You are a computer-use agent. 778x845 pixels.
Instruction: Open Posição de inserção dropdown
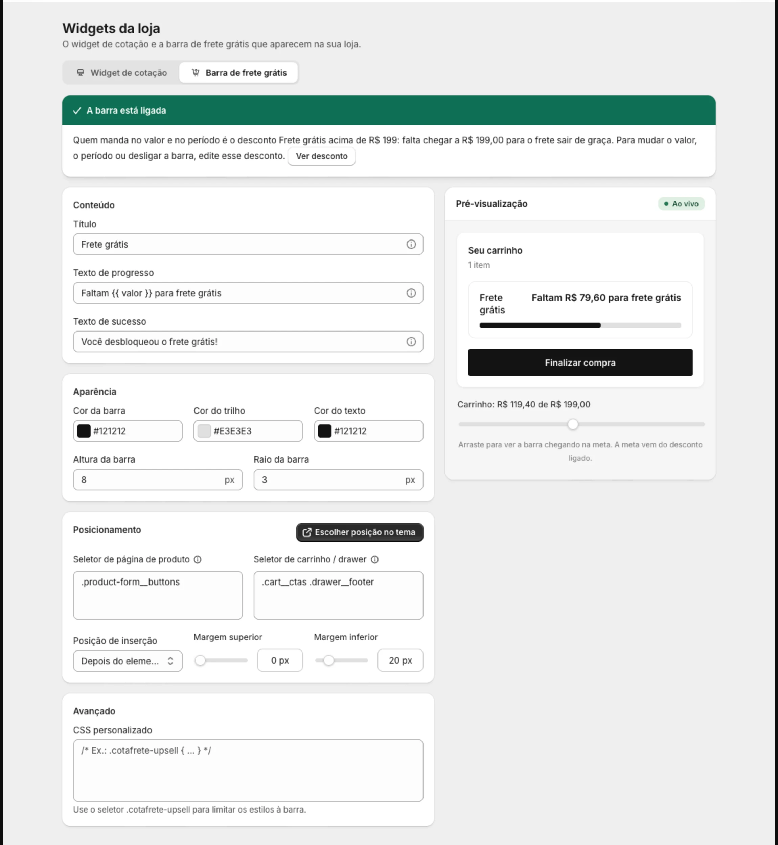[128, 661]
